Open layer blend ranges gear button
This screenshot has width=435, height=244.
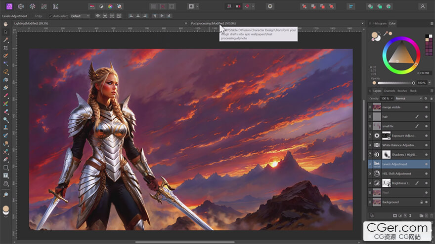426,99
